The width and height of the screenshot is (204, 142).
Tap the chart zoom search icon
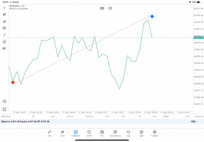coord(4,101)
